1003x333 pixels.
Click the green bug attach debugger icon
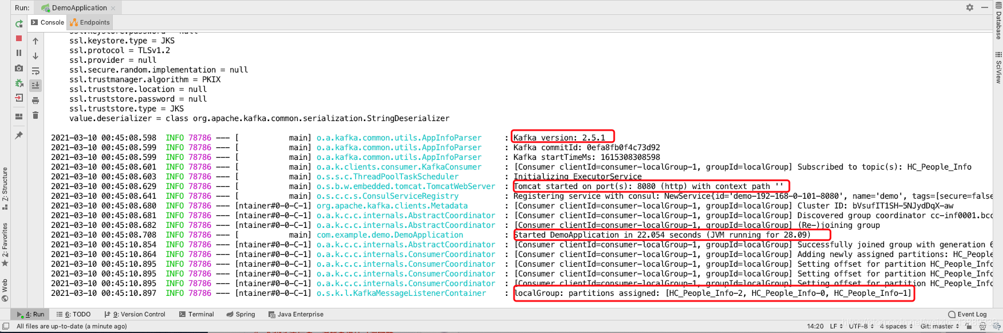[19, 83]
